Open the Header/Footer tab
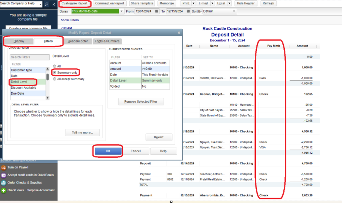Screen dimensions: 342x203 (x=78, y=41)
